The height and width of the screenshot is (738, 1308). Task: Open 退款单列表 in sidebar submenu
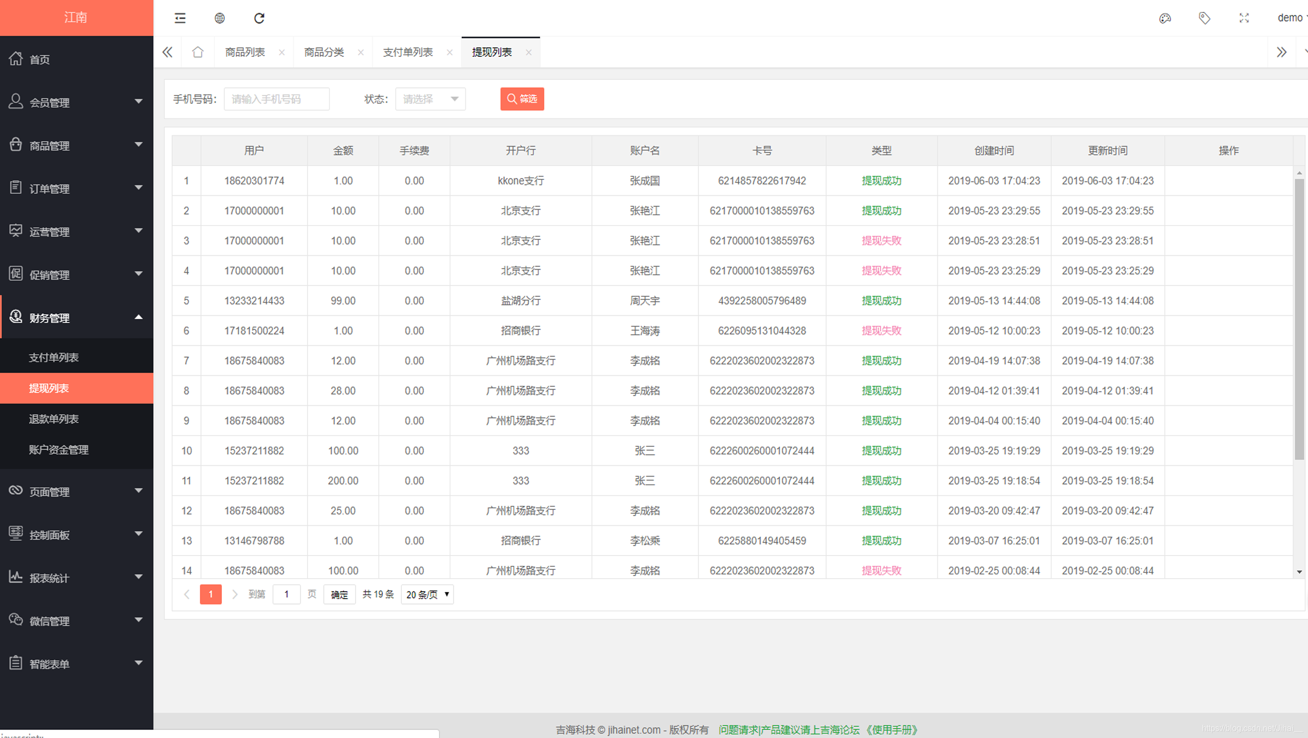76,419
